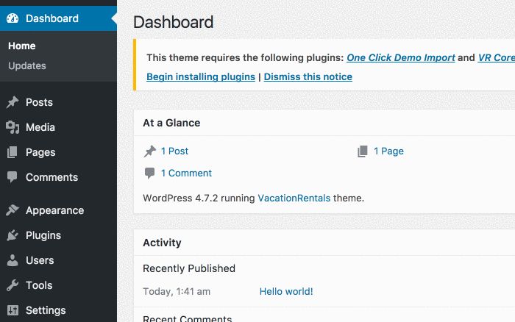Follow the VR Core plugin link

coord(497,58)
